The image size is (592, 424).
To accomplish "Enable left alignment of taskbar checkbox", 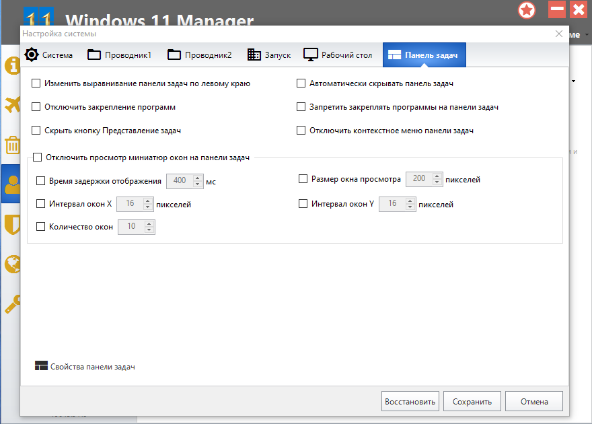I will tap(36, 83).
